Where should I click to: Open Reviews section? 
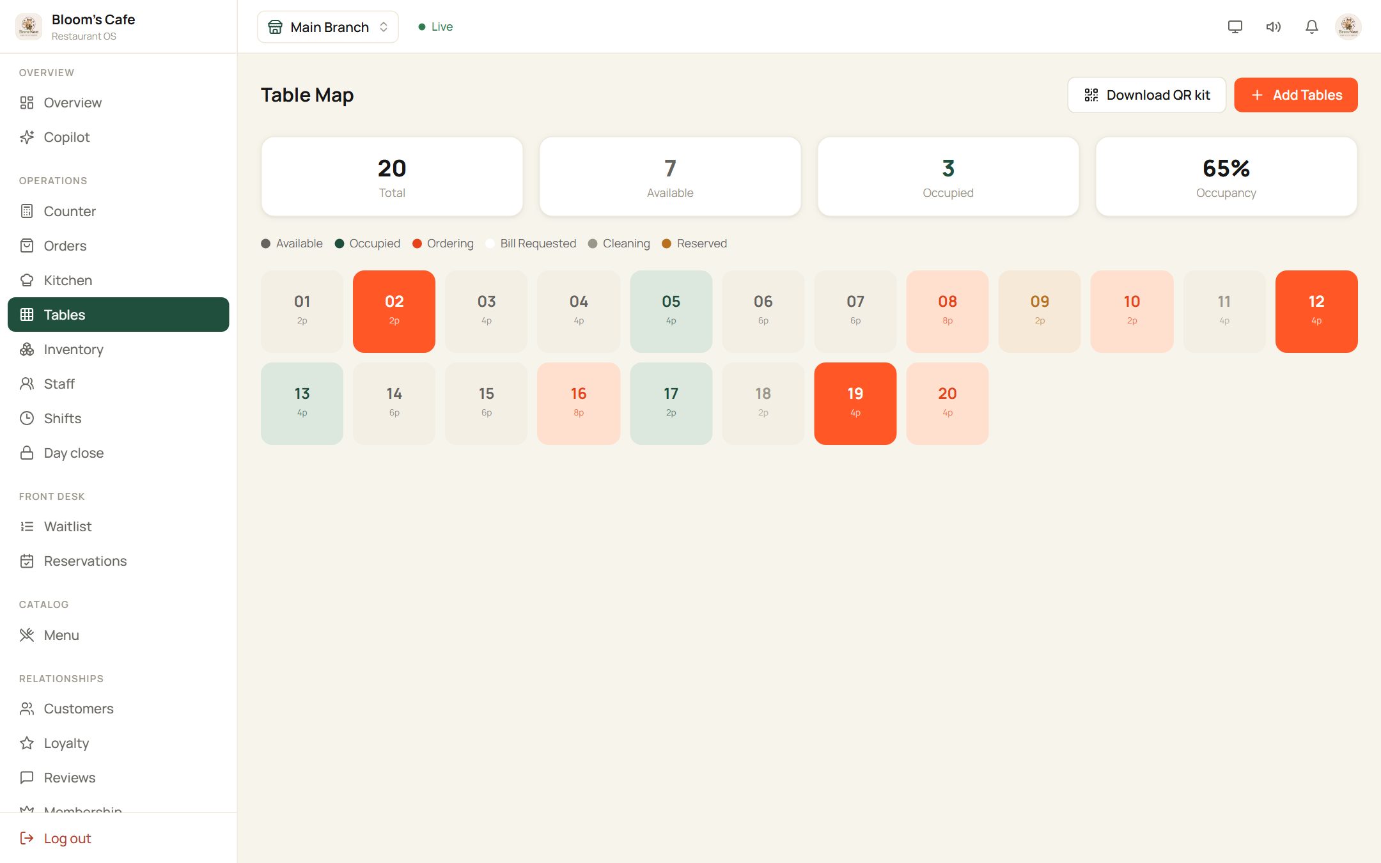(x=118, y=778)
